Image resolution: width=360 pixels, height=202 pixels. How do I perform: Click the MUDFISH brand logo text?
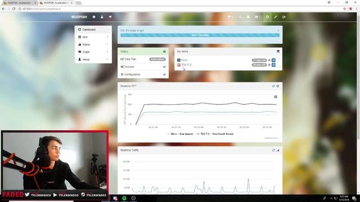[x=79, y=17]
